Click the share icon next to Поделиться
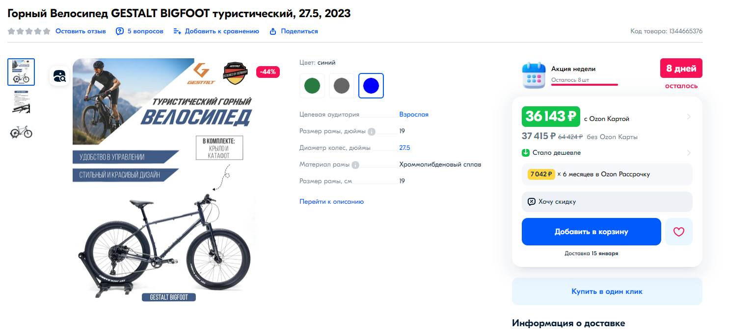Viewport: 753px width, 336px height. 273,31
